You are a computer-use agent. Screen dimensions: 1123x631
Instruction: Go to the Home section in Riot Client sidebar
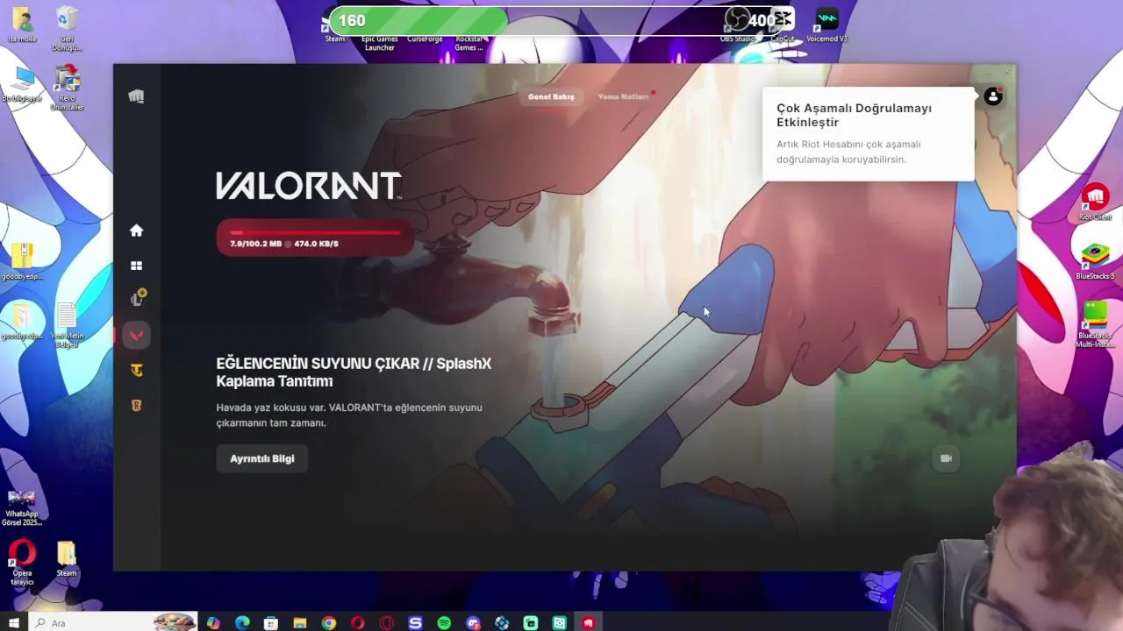[x=136, y=230]
